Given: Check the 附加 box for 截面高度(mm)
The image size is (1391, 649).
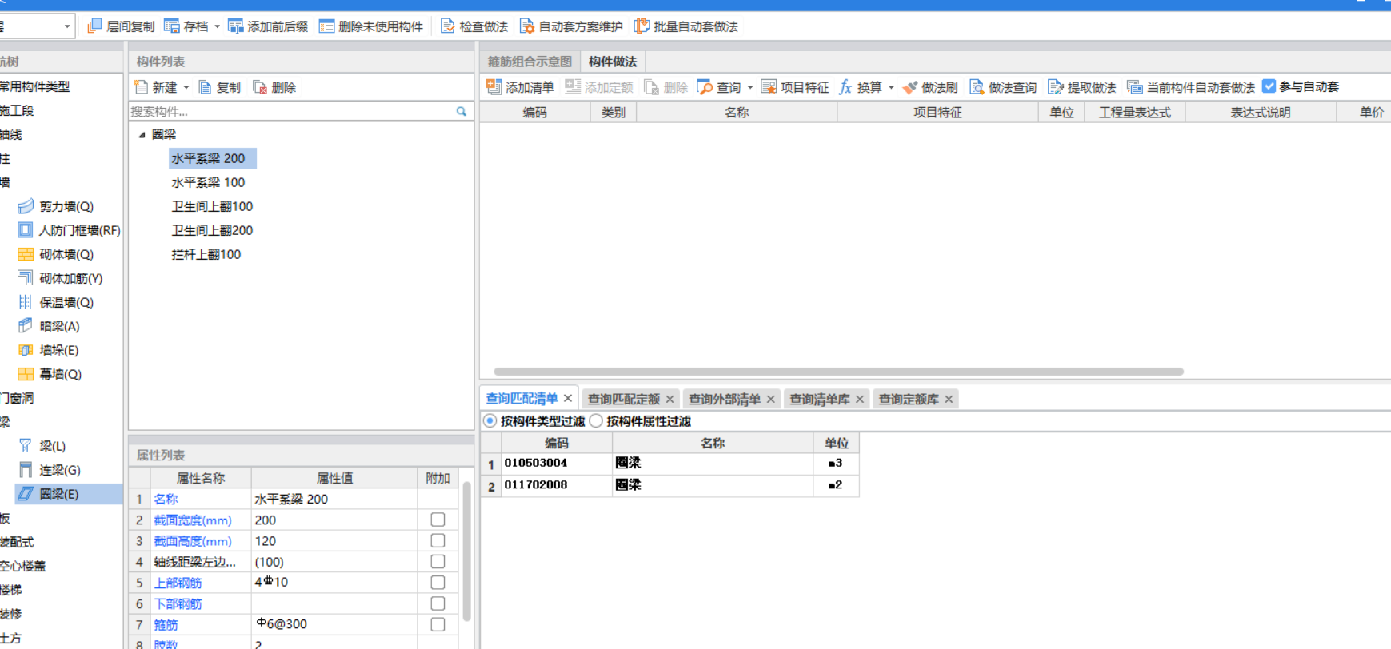Looking at the screenshot, I should pyautogui.click(x=438, y=541).
